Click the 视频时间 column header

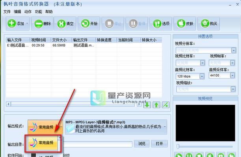pyautogui.click(x=40, y=40)
